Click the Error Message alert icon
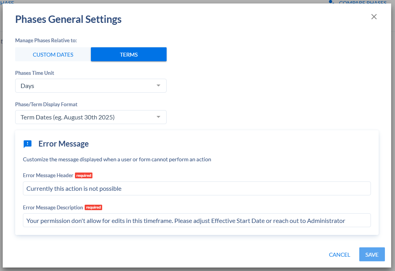Image resolution: width=395 pixels, height=271 pixels. click(28, 144)
